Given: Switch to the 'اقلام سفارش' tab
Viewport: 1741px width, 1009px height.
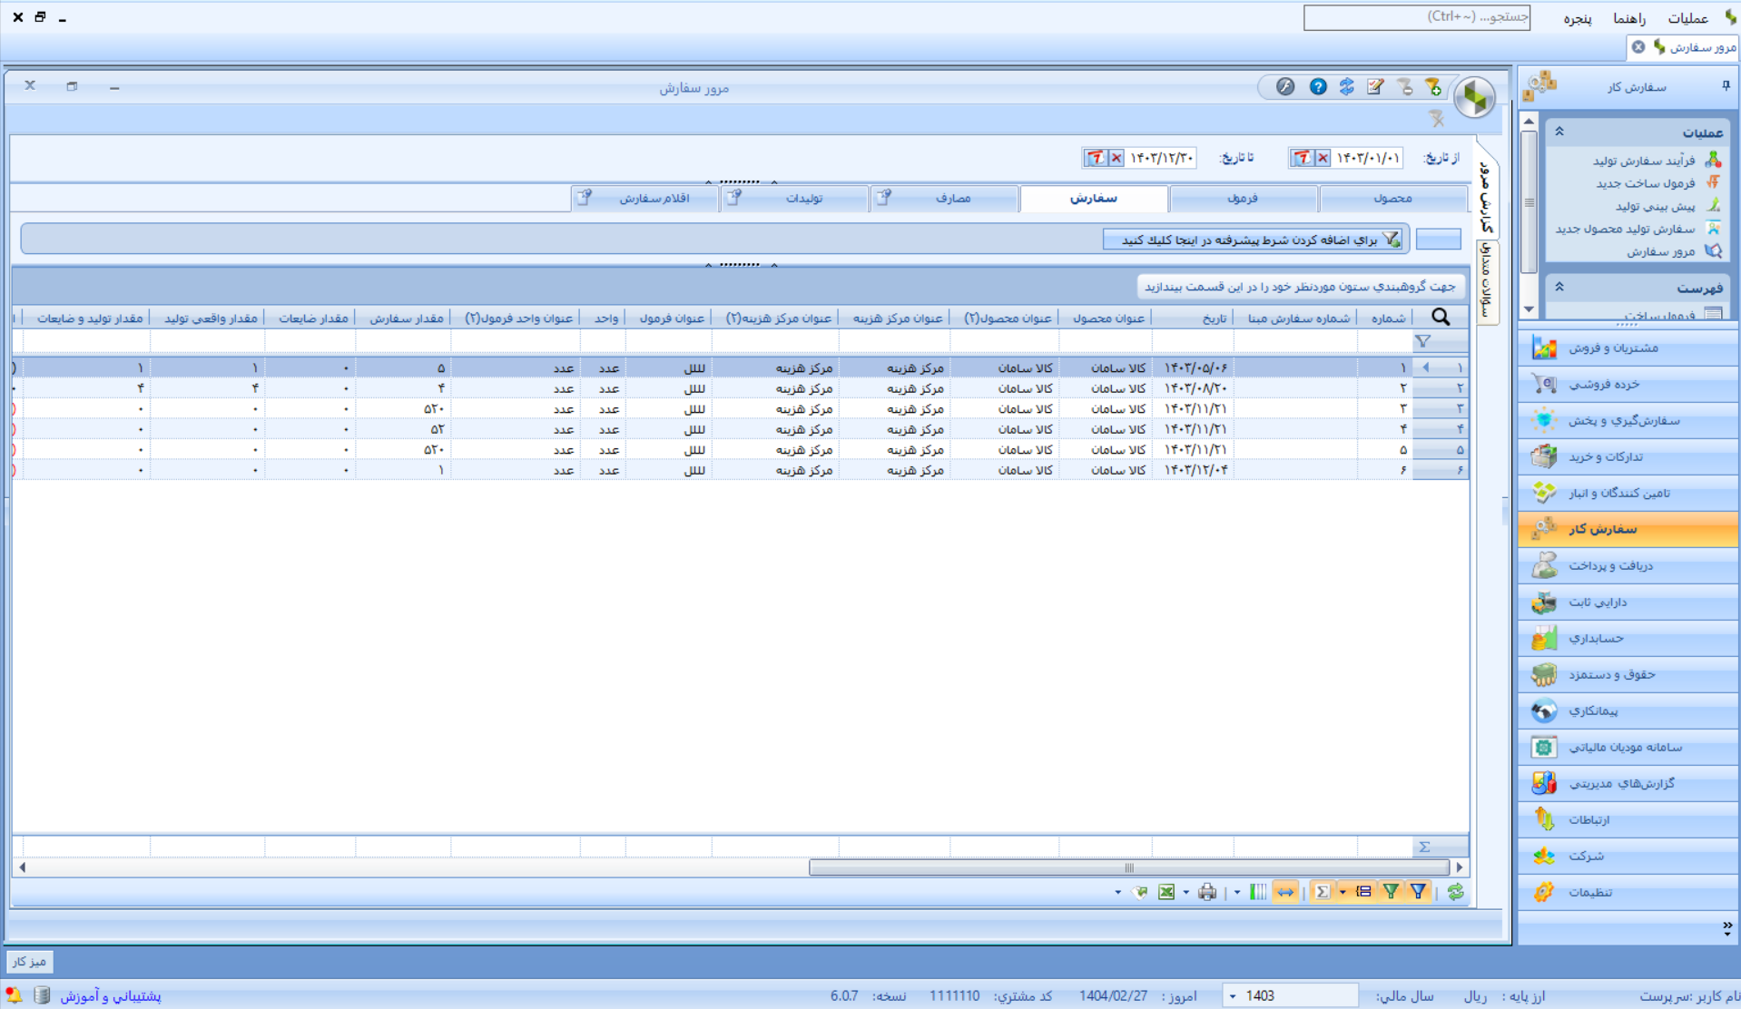Looking at the screenshot, I should (x=644, y=198).
